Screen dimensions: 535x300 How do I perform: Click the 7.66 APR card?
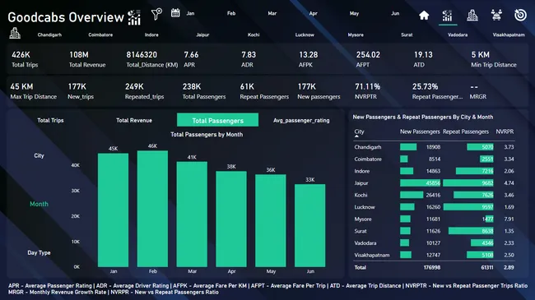pos(191,59)
